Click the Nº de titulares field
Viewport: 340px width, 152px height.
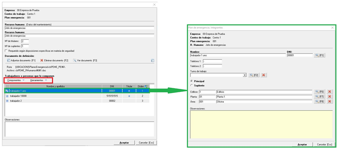tap(25, 41)
